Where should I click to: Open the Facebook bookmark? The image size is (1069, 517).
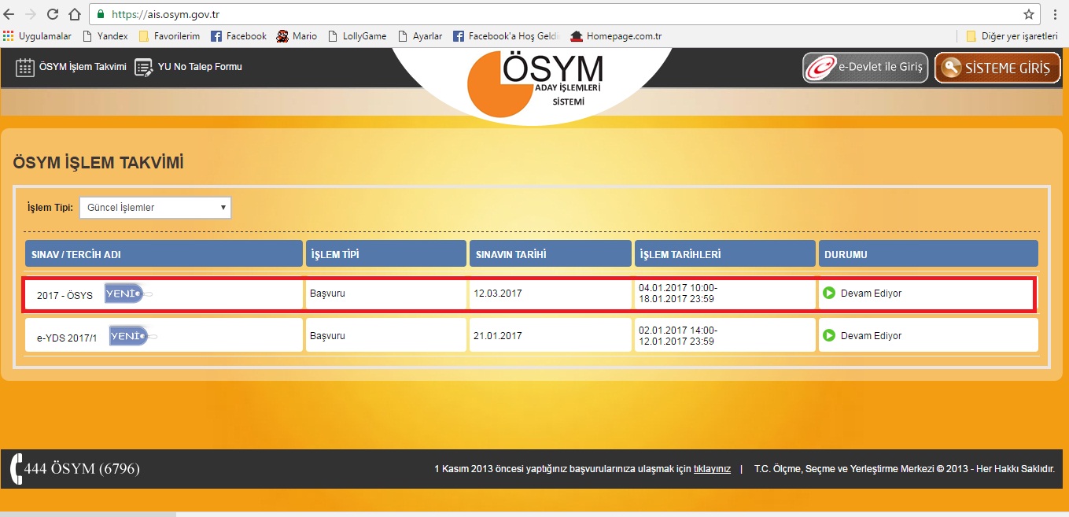pyautogui.click(x=239, y=36)
